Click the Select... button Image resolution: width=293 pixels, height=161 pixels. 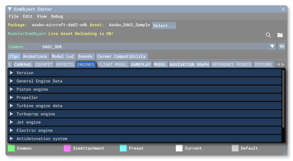pyautogui.click(x=164, y=25)
